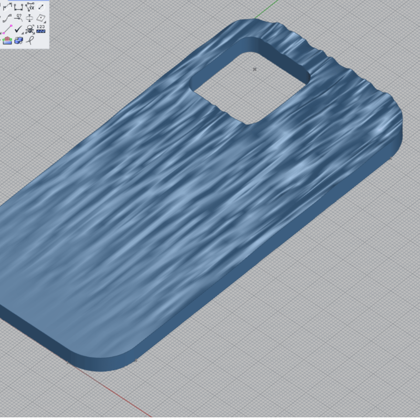Open the wavy Curvature graph tool

point(7,18)
